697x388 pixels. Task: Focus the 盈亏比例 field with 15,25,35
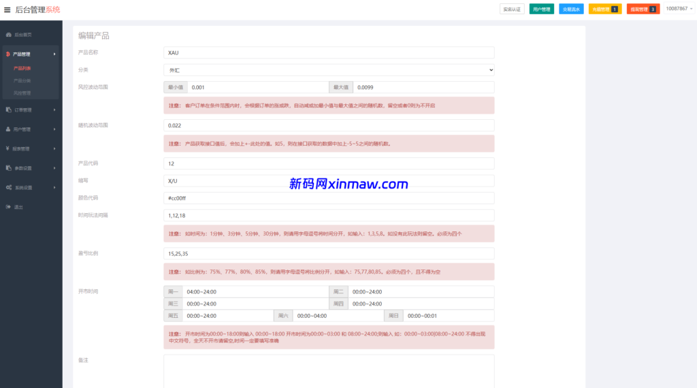pos(329,254)
